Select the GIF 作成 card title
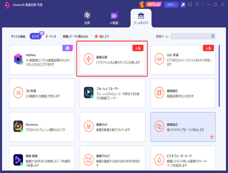Image resolution: width=228 pixels, height=173 pixels. pyautogui.click(x=173, y=55)
